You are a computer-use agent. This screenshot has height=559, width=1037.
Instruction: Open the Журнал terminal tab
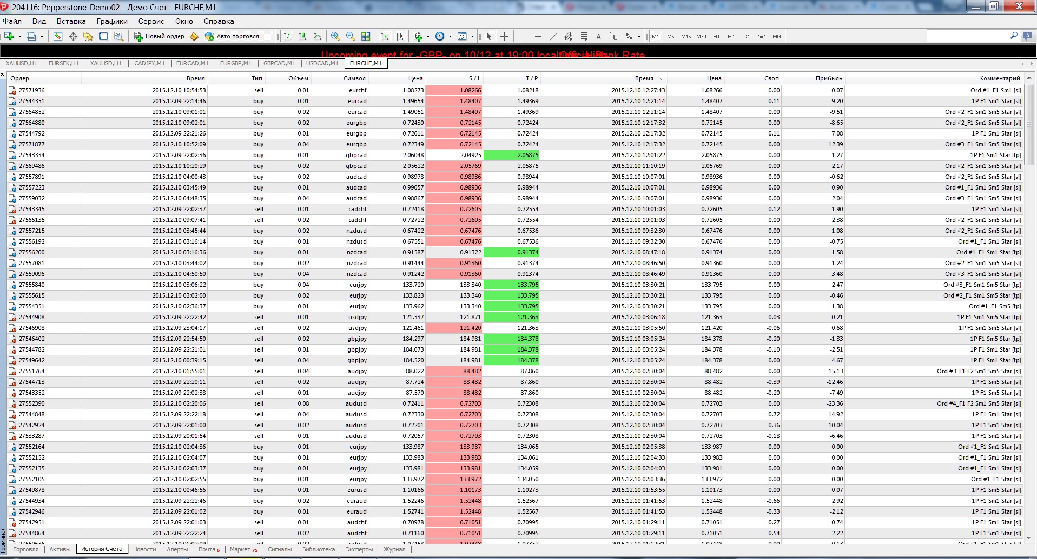click(394, 549)
